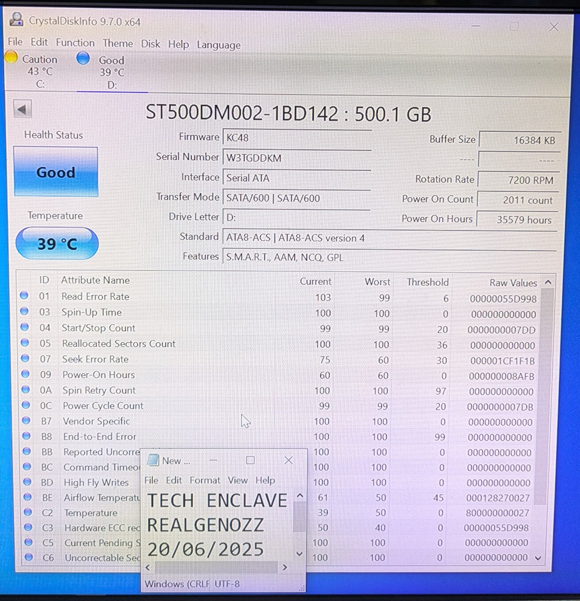Open Notepad's View menu
580x601 pixels.
tap(237, 480)
